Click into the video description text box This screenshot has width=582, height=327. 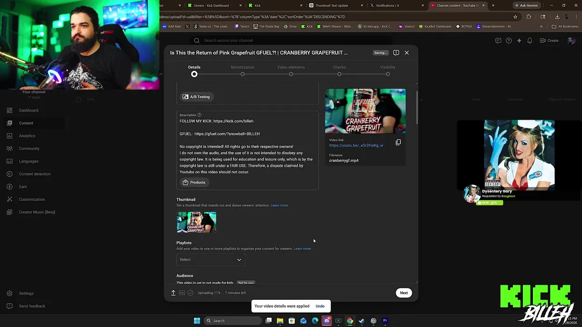(247, 150)
